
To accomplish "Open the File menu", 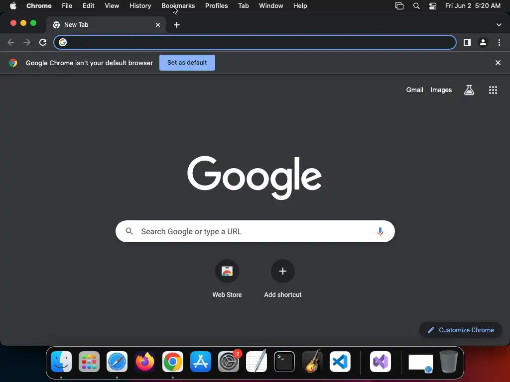I will click(x=67, y=6).
